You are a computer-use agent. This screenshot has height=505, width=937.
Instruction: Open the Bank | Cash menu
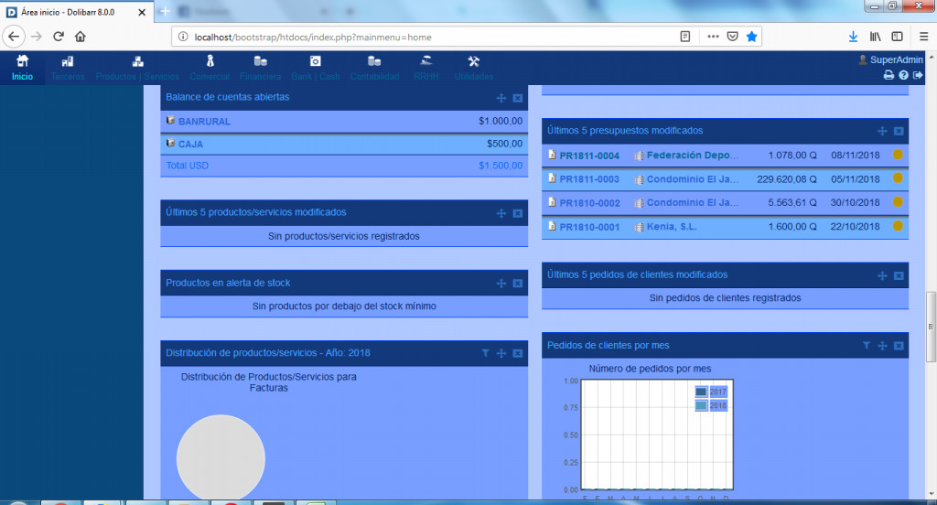pos(315,68)
